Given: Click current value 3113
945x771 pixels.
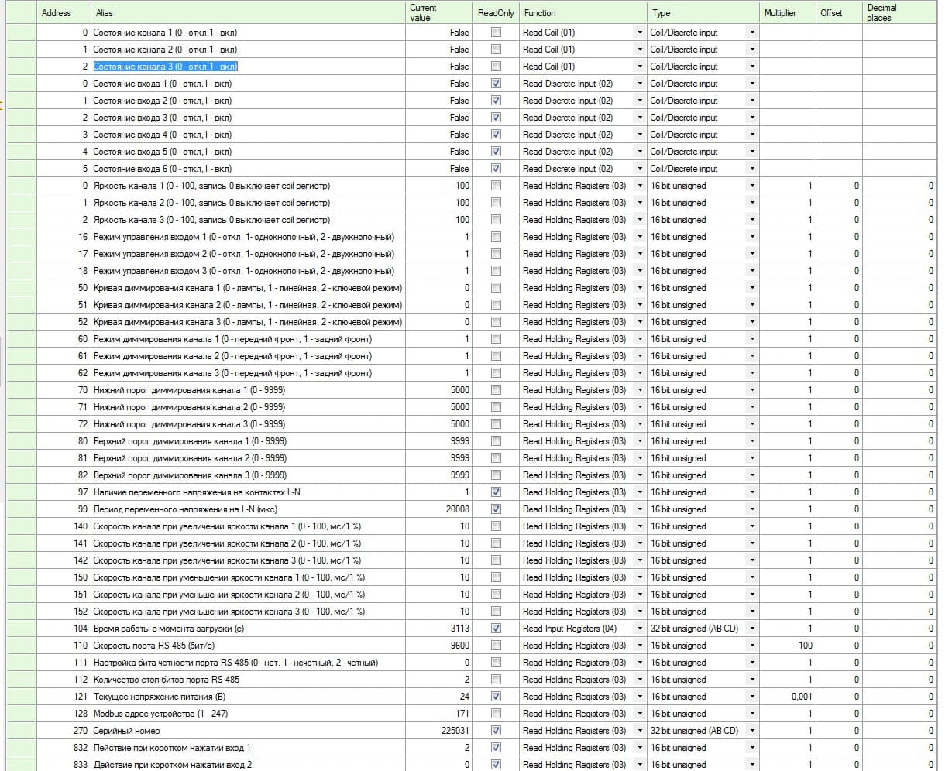Looking at the screenshot, I should pos(439,629).
